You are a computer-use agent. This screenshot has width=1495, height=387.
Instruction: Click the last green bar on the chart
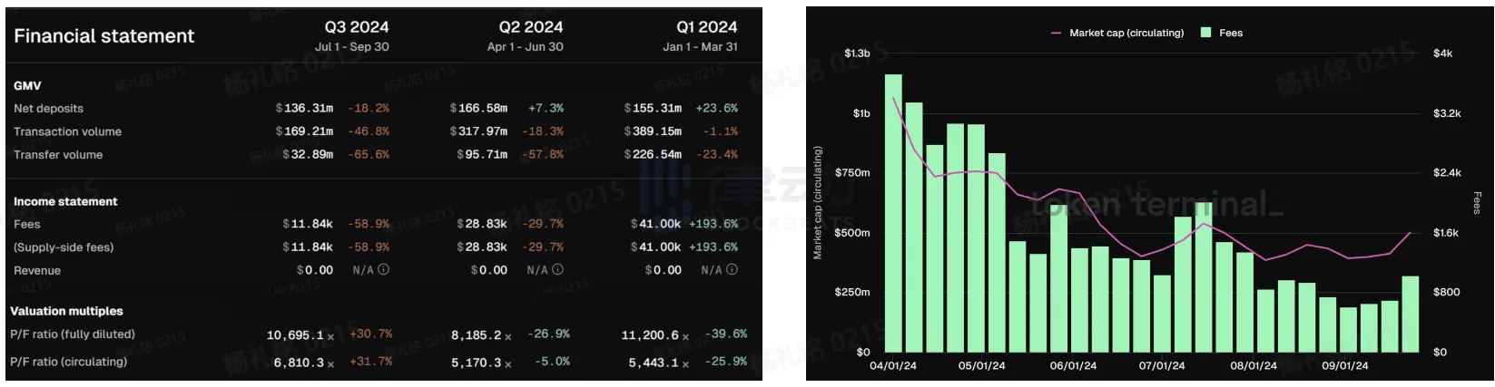[1410, 314]
